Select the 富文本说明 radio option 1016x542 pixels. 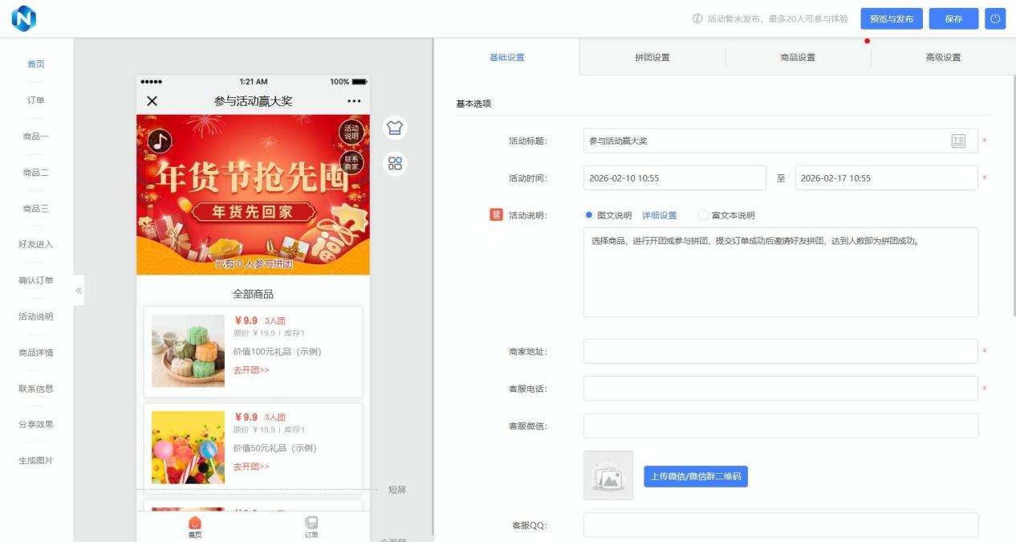[x=704, y=215]
